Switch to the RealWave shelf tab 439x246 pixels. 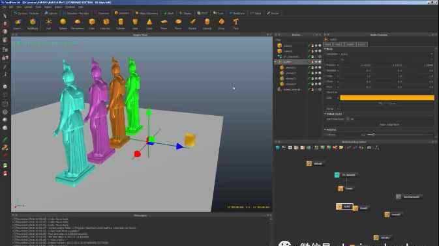(237, 13)
